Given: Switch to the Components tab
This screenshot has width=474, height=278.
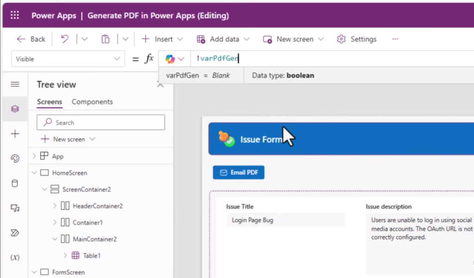Looking at the screenshot, I should pos(92,102).
